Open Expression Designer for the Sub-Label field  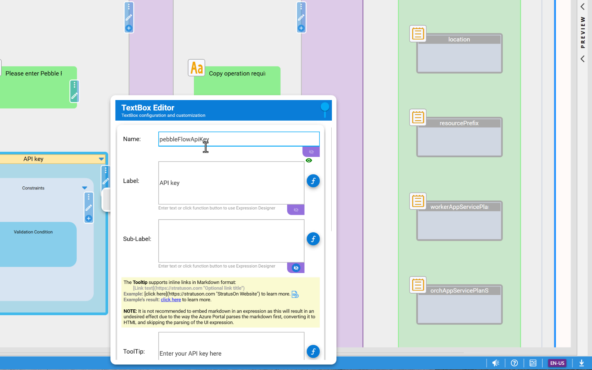coord(313,239)
